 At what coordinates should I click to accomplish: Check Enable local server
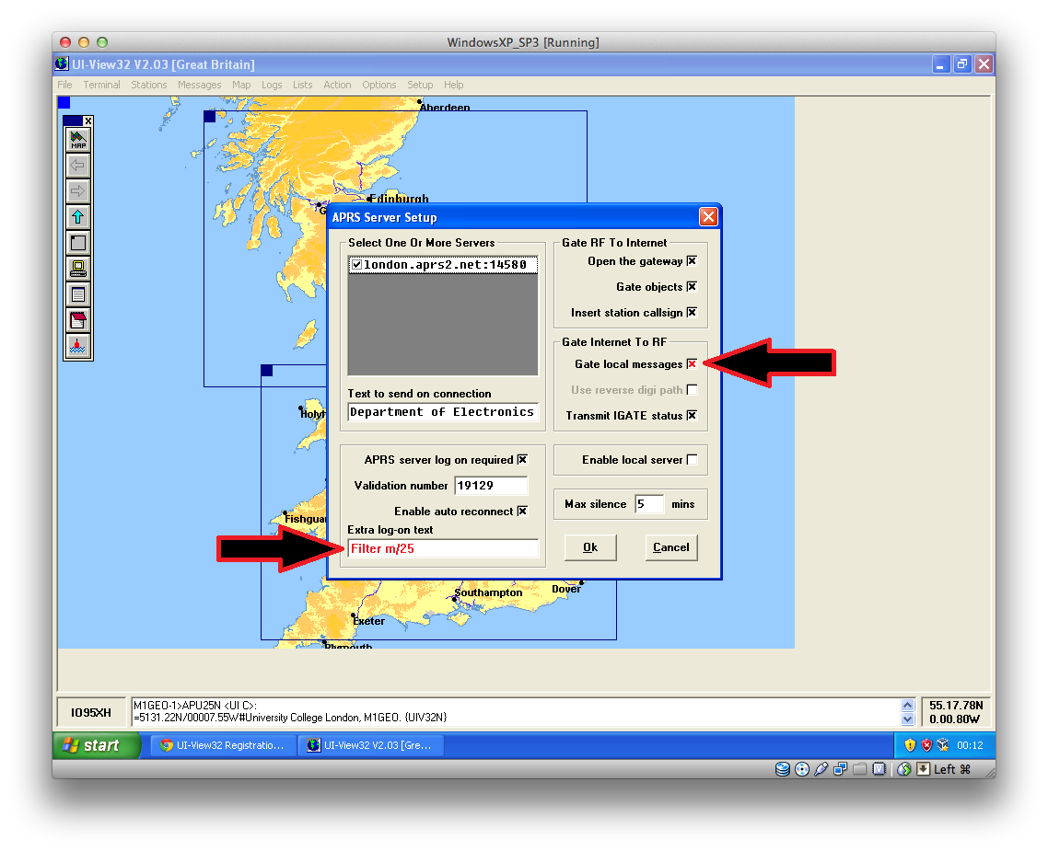tap(692, 459)
